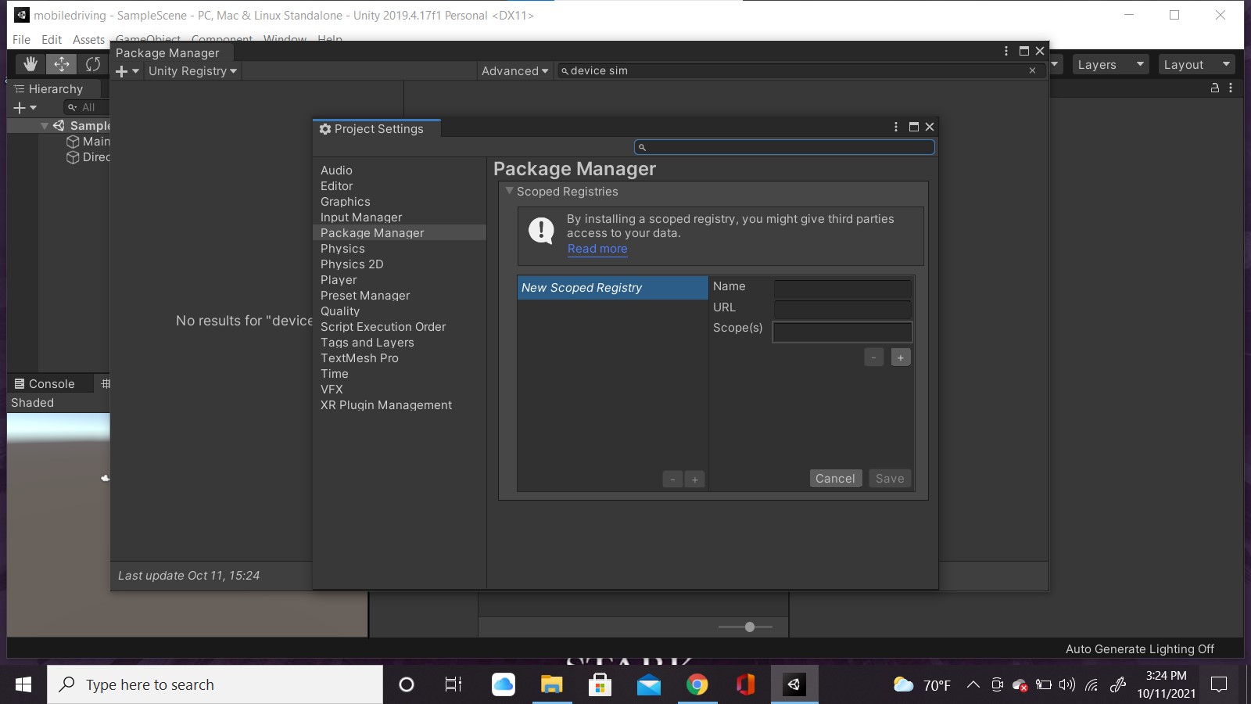Select the Rotate tool icon
1251x704 pixels.
[93, 64]
